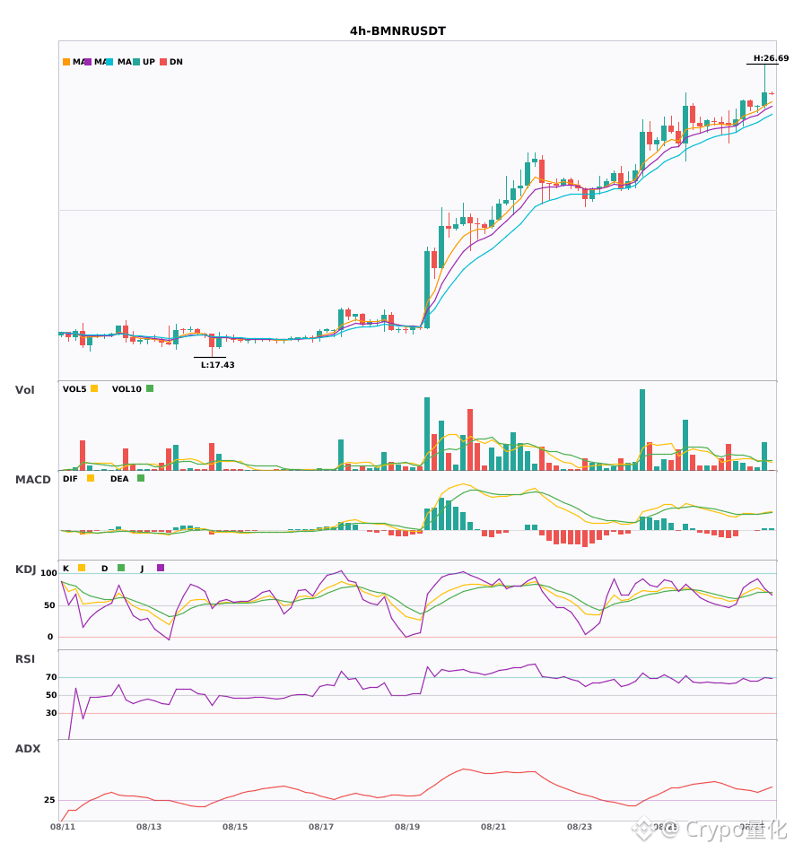Click the KDJ 0 axis value
Image resolution: width=794 pixels, height=852 pixels.
pos(50,637)
